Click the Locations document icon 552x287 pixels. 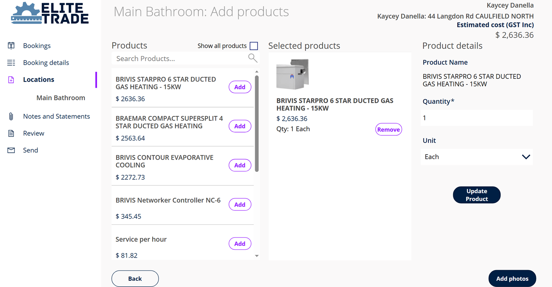tap(11, 79)
